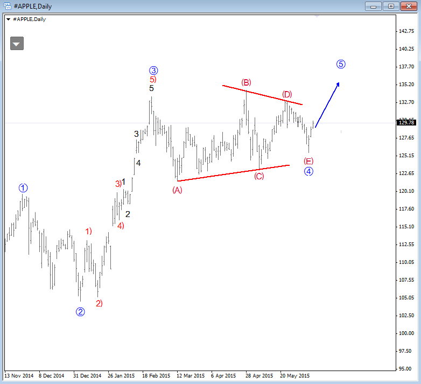Open the gray dropdown arrow button on chart
The image size is (421, 384).
[17, 44]
